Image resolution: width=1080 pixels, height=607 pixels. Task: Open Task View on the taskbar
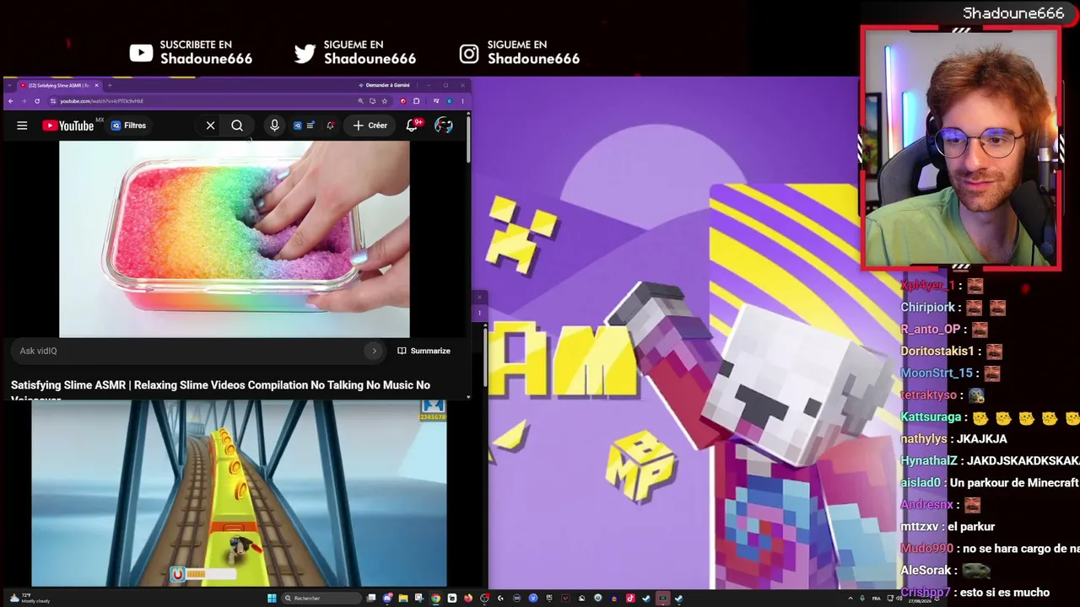click(371, 599)
